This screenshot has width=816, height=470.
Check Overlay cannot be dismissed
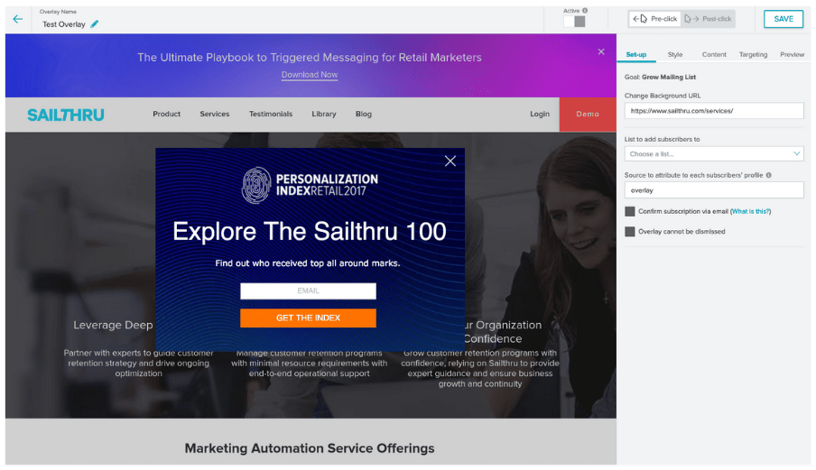(x=630, y=232)
